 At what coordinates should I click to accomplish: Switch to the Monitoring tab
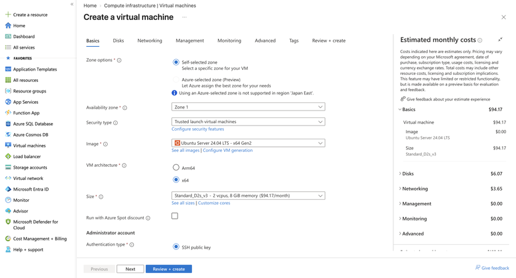tap(229, 41)
